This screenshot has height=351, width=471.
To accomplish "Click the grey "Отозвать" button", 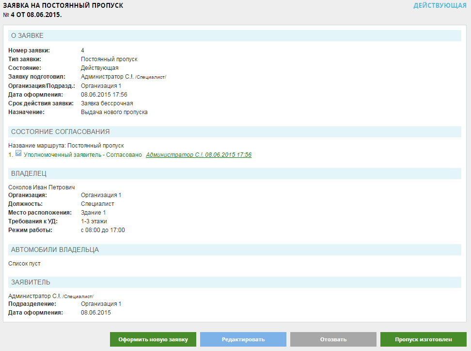I will pos(333,339).
